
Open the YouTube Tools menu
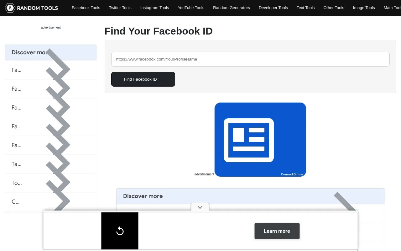tap(191, 8)
